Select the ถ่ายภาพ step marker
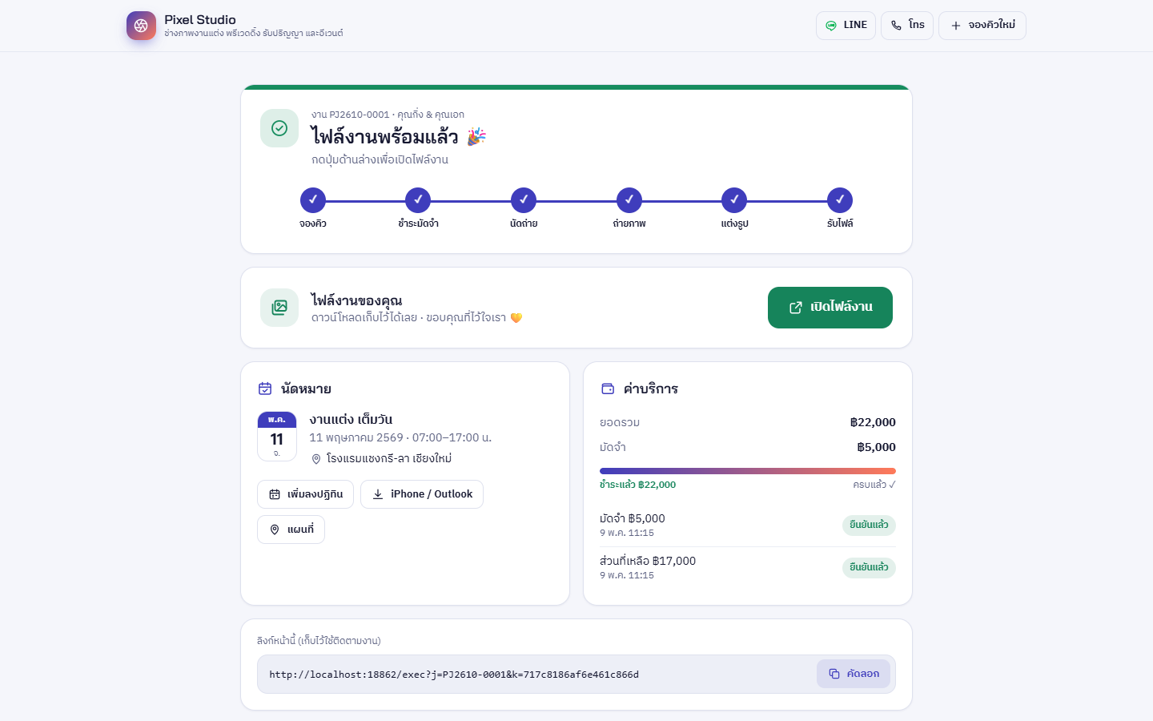 [x=629, y=200]
